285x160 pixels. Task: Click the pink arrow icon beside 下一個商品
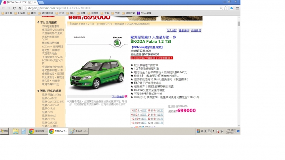coord(126,96)
